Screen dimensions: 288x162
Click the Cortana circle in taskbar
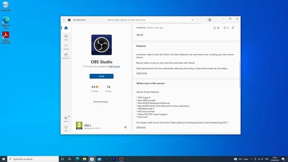[62, 159]
